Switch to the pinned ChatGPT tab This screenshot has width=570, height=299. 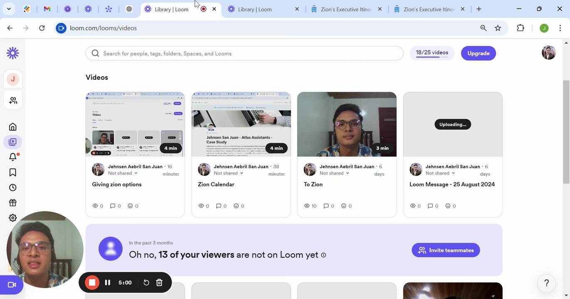(x=129, y=9)
